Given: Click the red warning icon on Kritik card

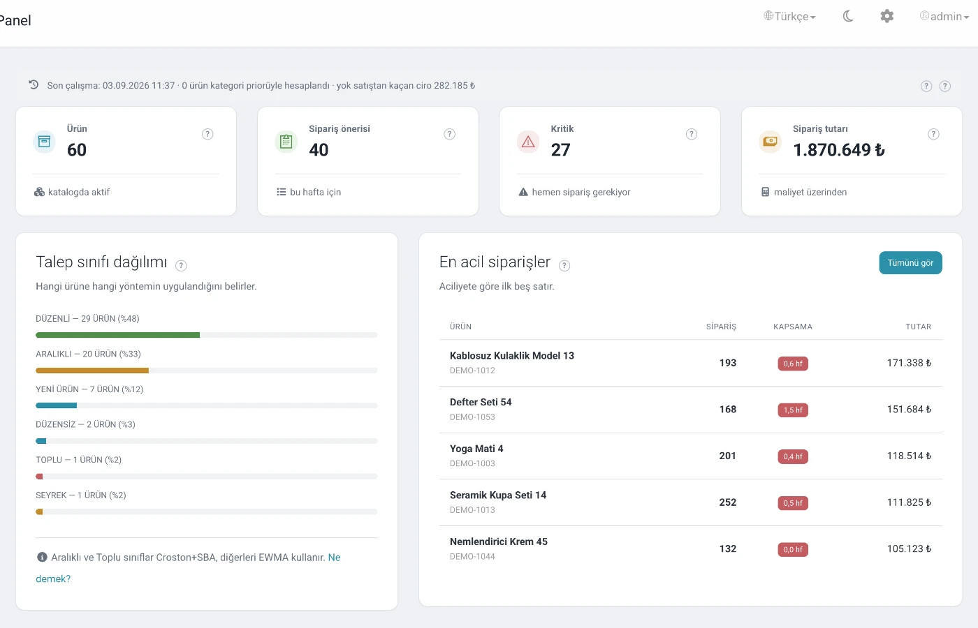Looking at the screenshot, I should point(528,142).
